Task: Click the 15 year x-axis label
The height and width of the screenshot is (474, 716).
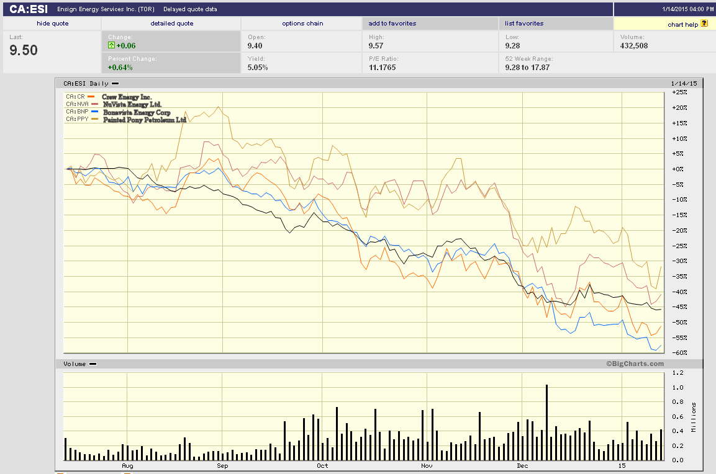Action: click(622, 466)
